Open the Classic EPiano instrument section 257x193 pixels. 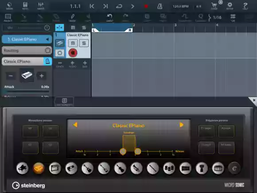(27, 61)
